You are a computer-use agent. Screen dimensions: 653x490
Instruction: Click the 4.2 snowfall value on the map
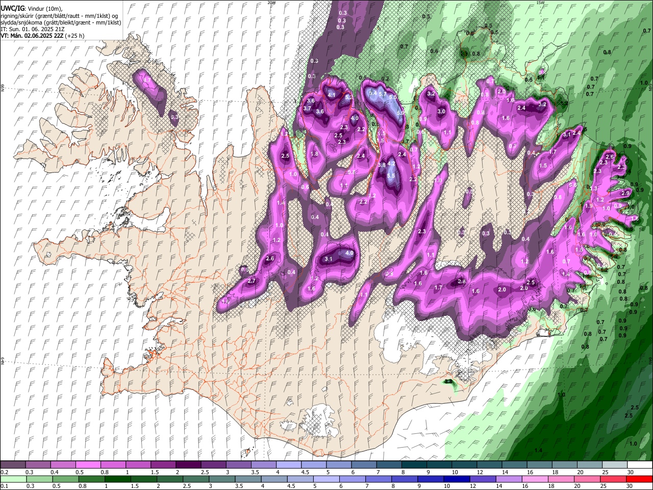[x=392, y=164]
